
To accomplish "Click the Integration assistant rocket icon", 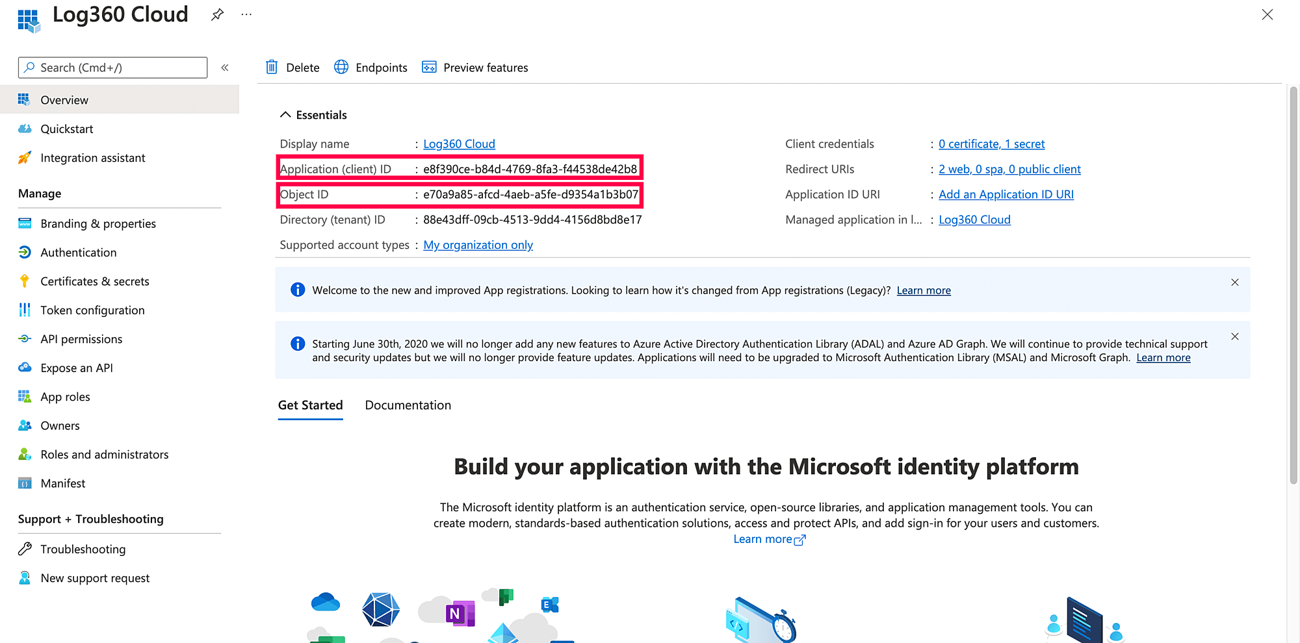I will [25, 157].
